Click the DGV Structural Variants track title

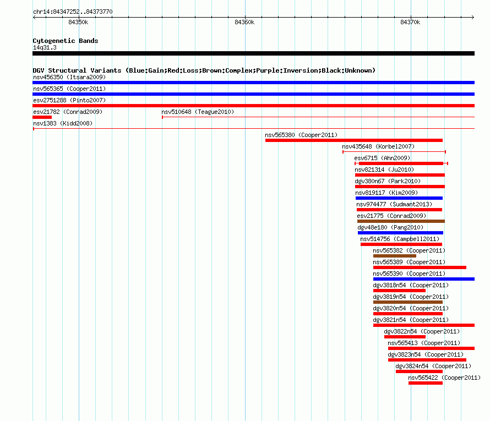204,70
